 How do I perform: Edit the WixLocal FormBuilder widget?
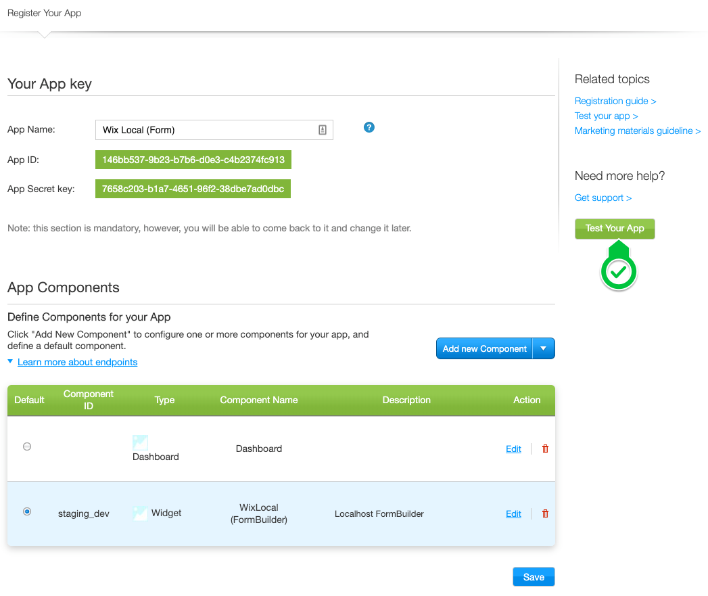(x=513, y=513)
